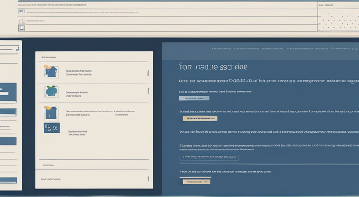Click the beige button below the horizontal divider
359x197 pixels.
coord(197,181)
